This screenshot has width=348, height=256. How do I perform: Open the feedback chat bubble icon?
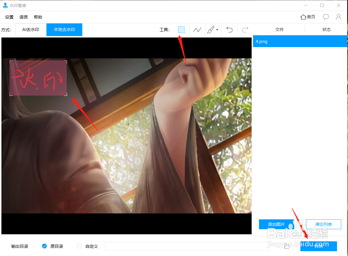326,17
